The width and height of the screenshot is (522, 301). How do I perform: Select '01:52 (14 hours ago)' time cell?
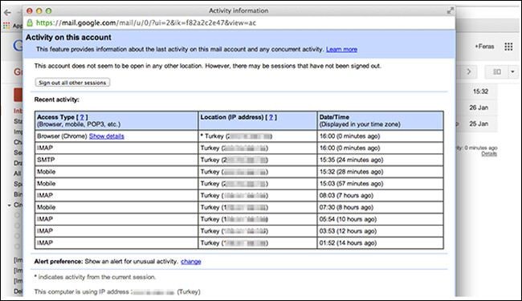point(380,243)
